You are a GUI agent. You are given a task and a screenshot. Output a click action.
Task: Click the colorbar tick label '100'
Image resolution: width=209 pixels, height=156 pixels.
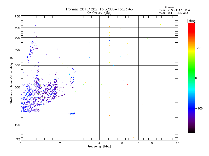click(198, 48)
